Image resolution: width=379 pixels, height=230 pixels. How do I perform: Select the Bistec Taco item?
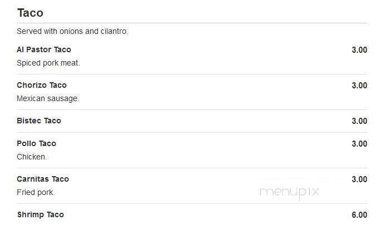[x=39, y=121]
